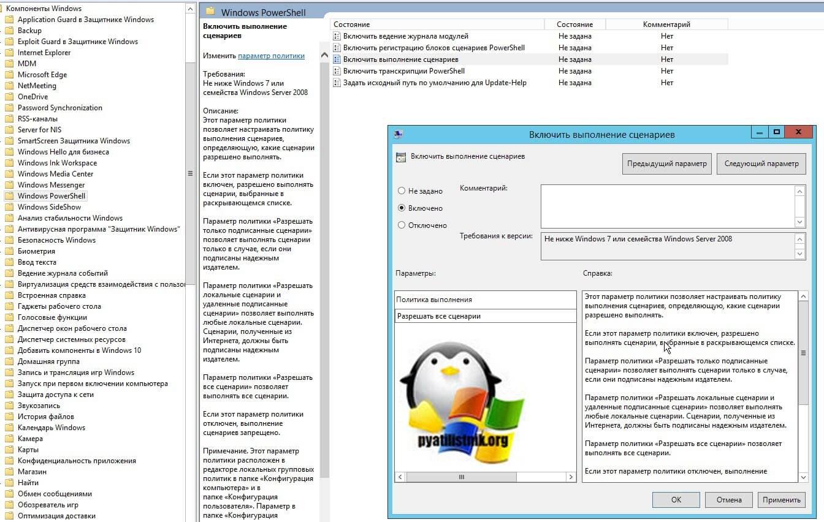Click the Справка vertical scrollbar thumb
This screenshot has width=824, height=522.
pyautogui.click(x=803, y=354)
